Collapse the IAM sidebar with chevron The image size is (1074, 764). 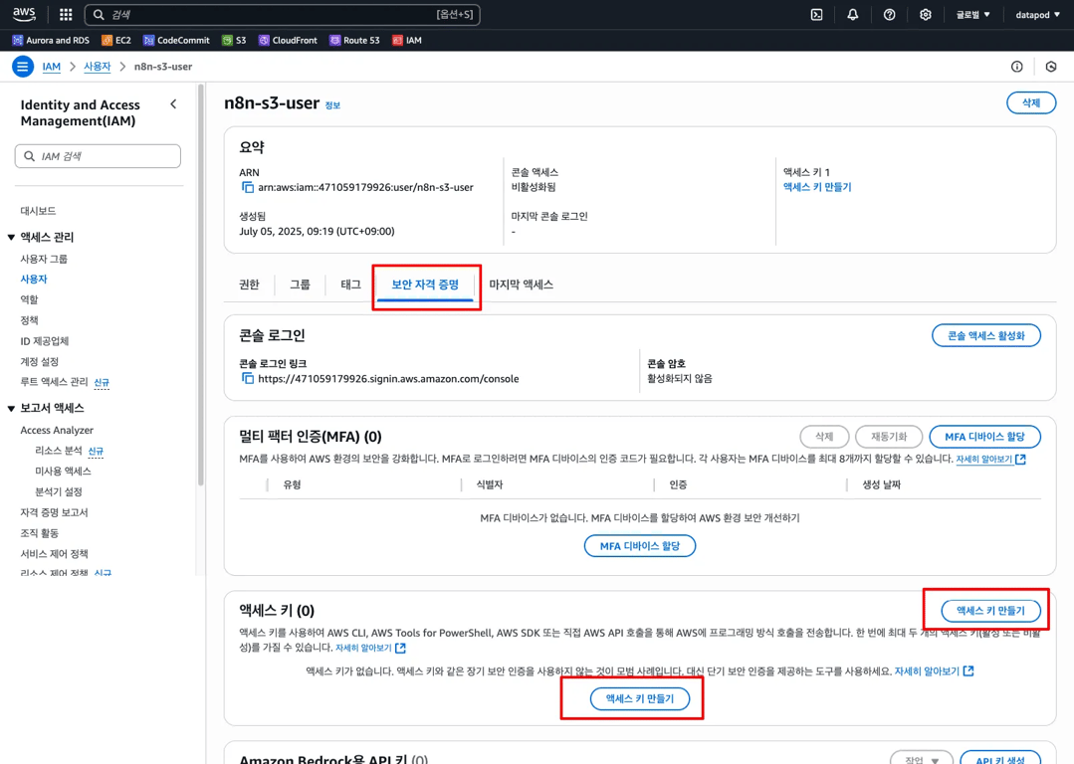(x=173, y=104)
